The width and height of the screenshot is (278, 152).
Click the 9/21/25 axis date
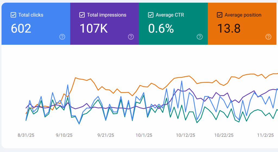106,135
